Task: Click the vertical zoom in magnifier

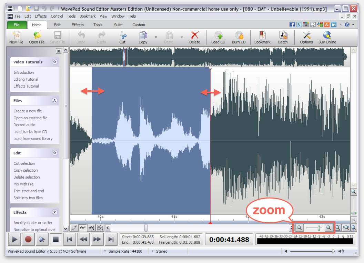Action: click(x=354, y=192)
